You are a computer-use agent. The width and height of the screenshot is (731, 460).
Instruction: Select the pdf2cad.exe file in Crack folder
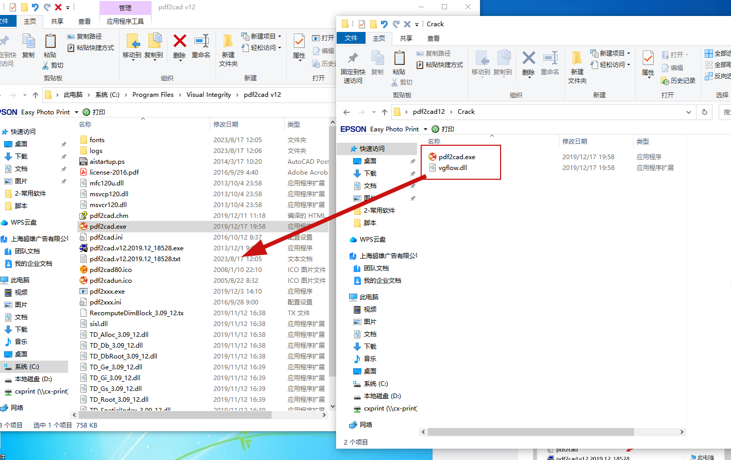(x=458, y=157)
